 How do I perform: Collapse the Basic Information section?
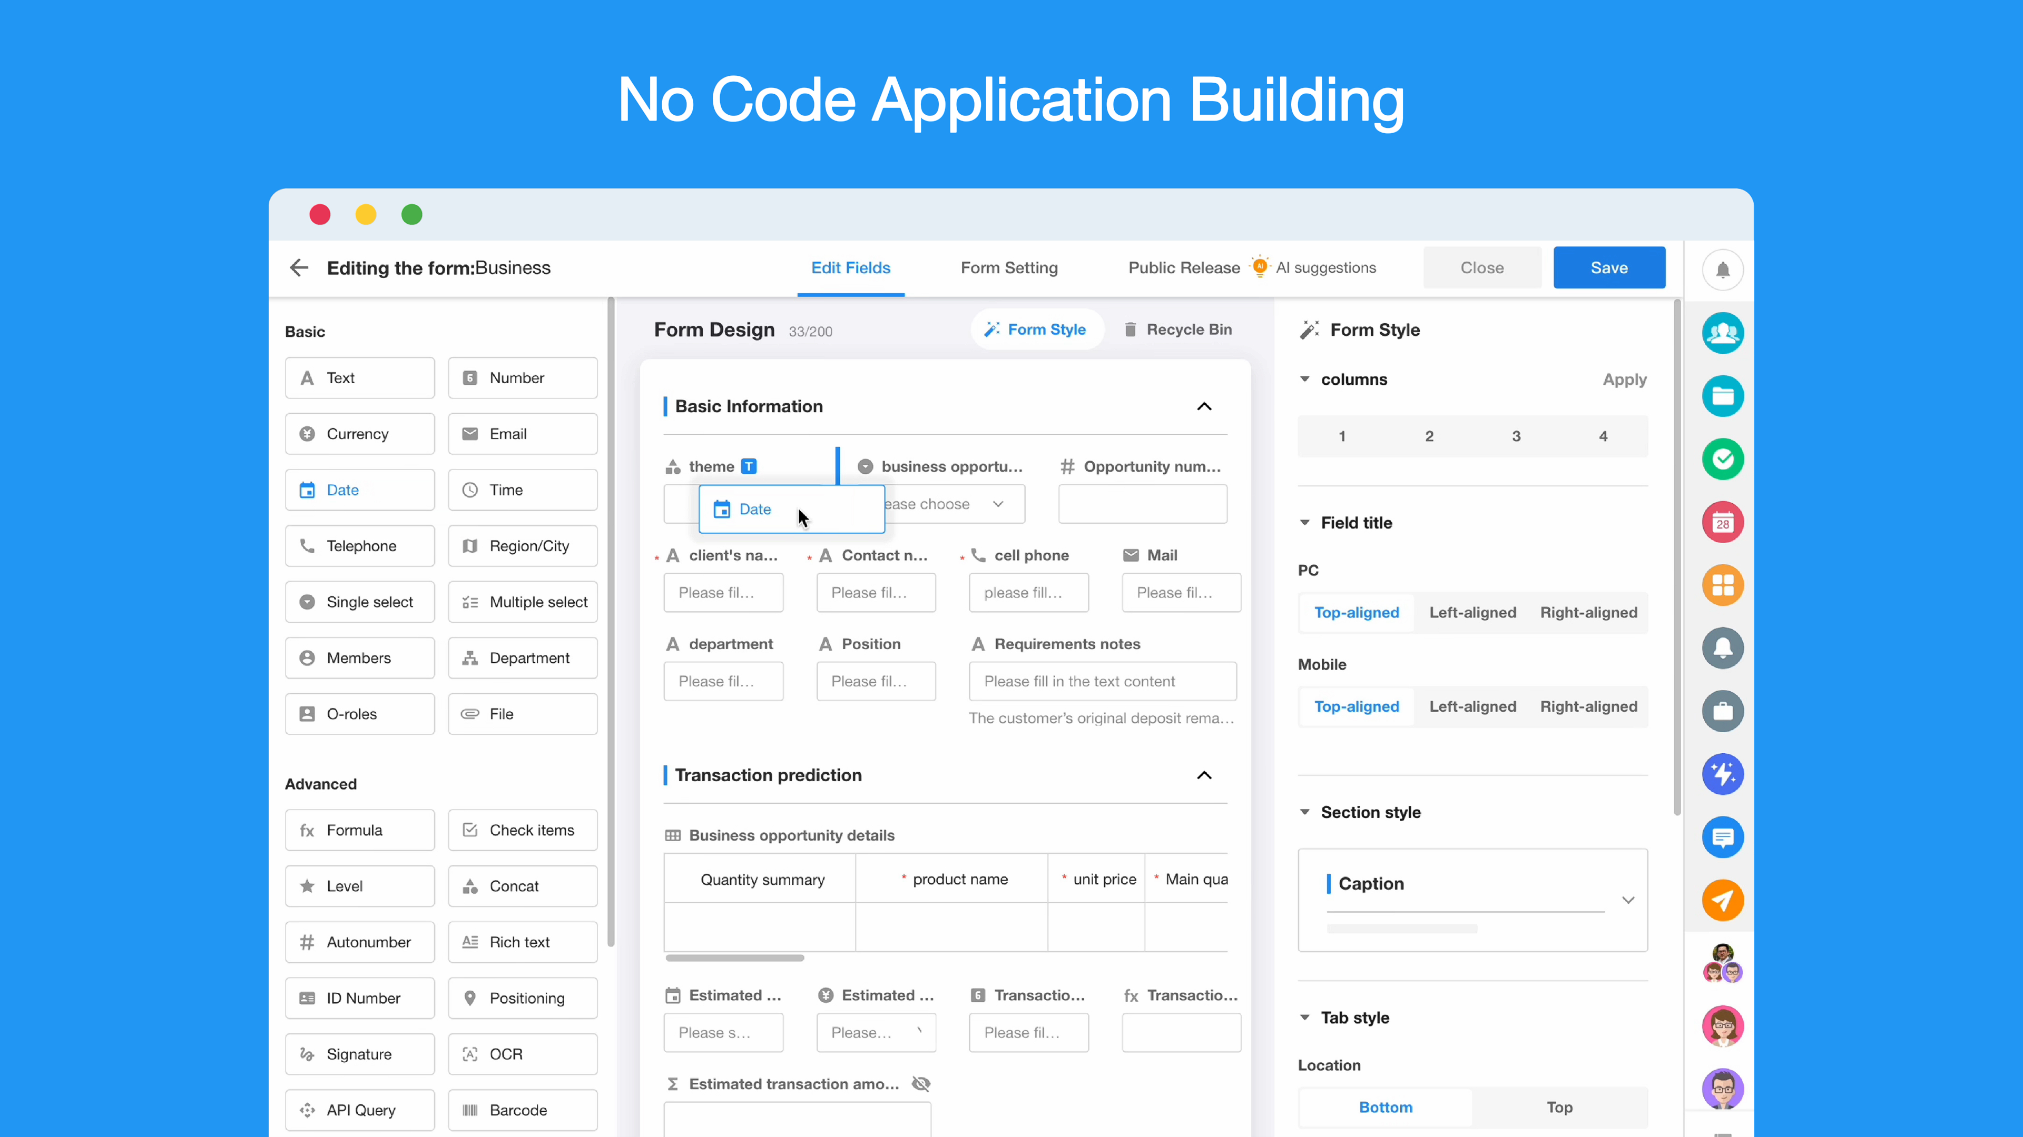1204,406
